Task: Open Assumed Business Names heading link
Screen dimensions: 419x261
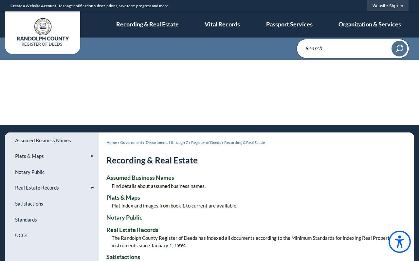Action: 140,178
